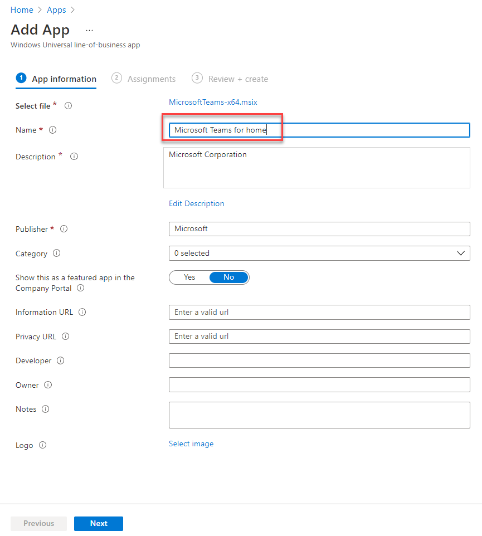Set featured app toggle to Yes

click(189, 277)
